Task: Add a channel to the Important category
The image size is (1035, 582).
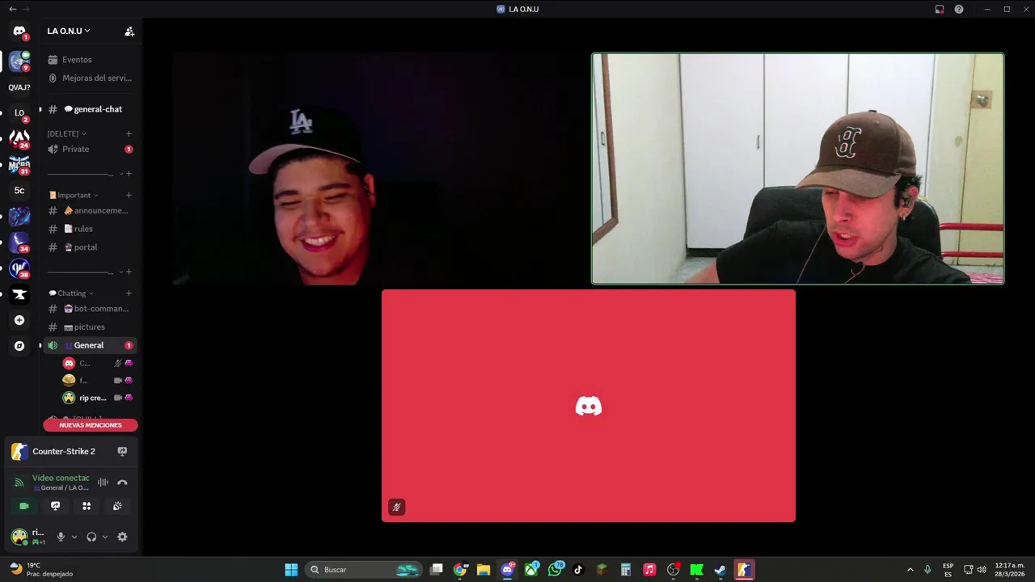Action: pyautogui.click(x=129, y=195)
